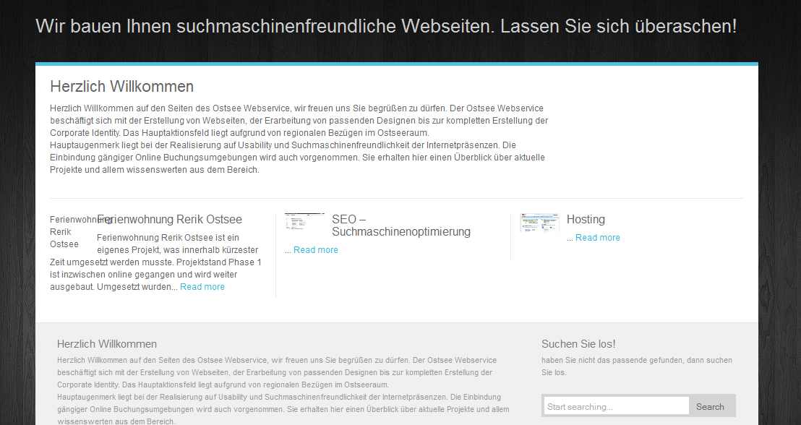Image resolution: width=801 pixels, height=425 pixels.
Task: Open the Hosting article thumbnail image
Action: (539, 223)
